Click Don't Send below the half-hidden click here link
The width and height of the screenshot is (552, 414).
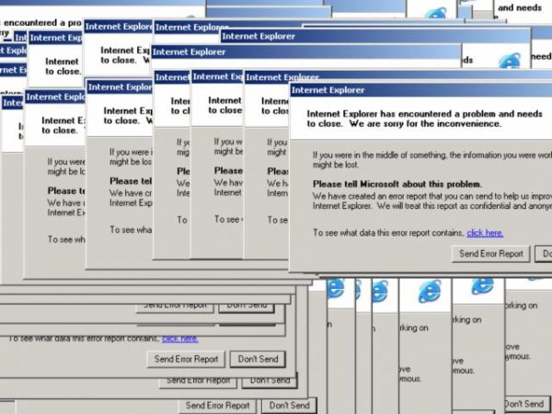point(258,359)
